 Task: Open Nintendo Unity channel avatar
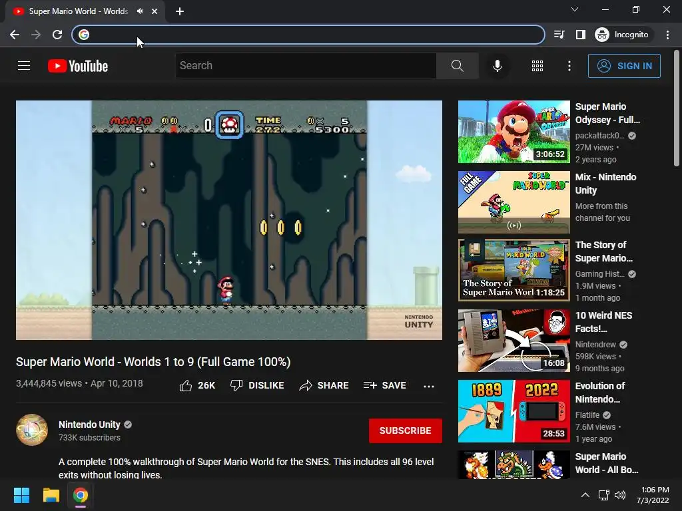click(32, 430)
